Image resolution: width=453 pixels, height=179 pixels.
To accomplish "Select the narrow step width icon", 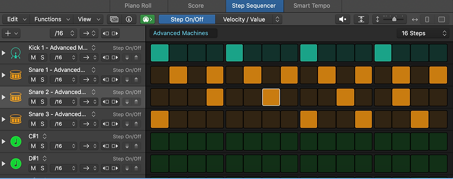I will [x=427, y=19].
